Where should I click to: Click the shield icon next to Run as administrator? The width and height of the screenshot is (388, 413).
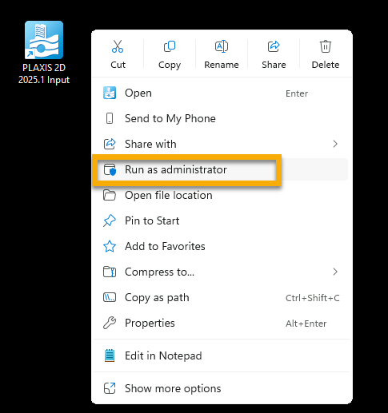110,169
